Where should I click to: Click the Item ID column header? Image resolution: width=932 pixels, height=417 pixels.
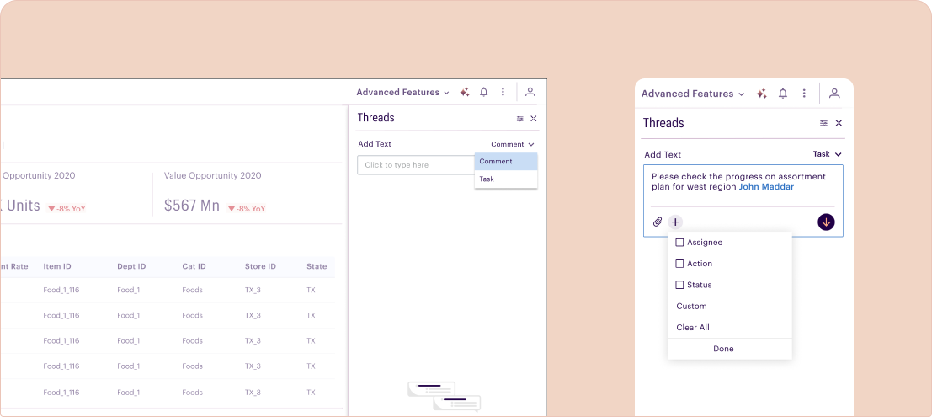click(57, 266)
